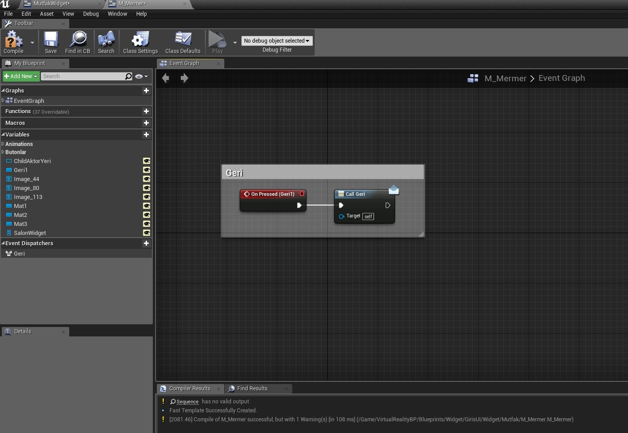628x433 pixels.
Task: Expand the Butonlar variable category
Action: pos(3,152)
